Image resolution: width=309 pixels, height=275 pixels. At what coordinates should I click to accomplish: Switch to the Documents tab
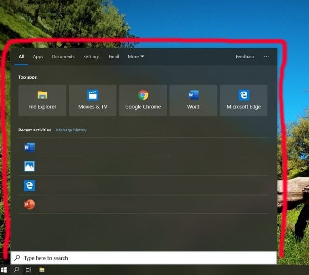tap(63, 57)
